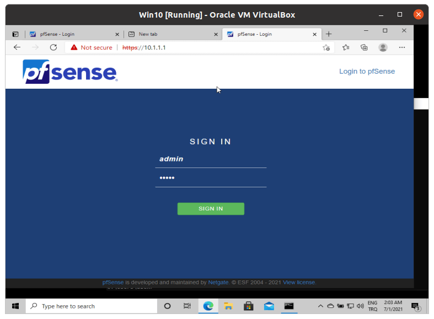Open the View license link
434x319 pixels.
(x=299, y=283)
